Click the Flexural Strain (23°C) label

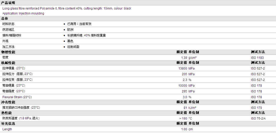(17, 97)
